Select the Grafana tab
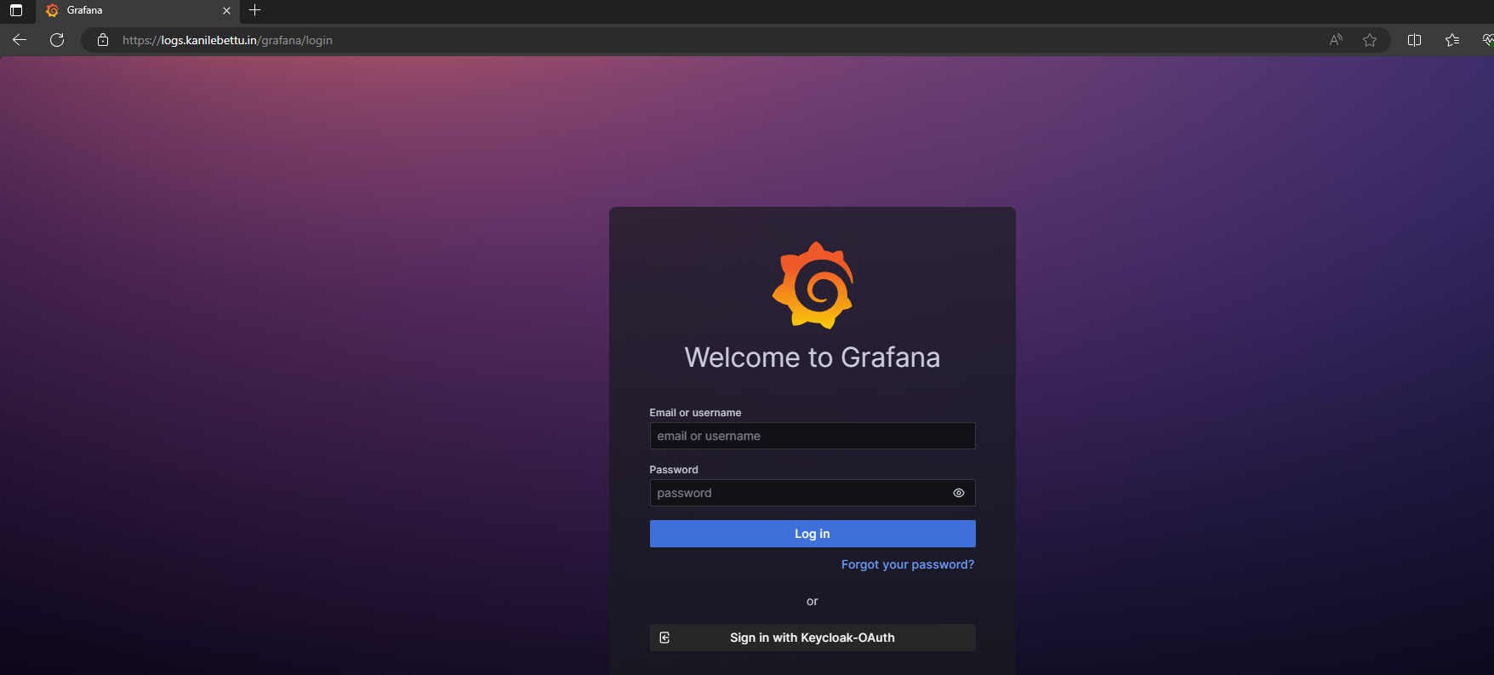 pos(136,11)
